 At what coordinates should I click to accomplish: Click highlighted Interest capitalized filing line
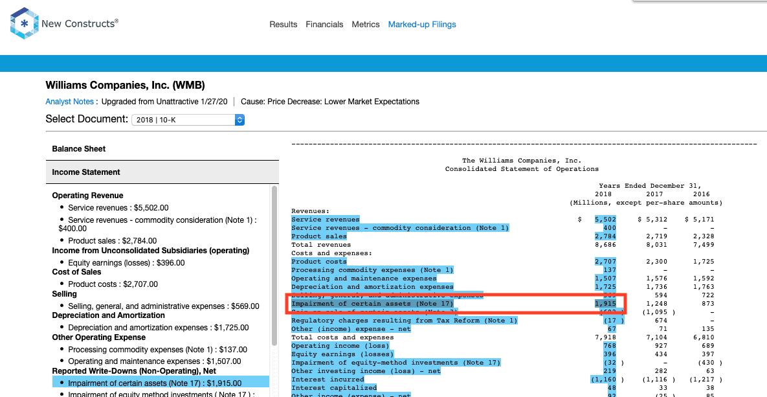click(334, 388)
